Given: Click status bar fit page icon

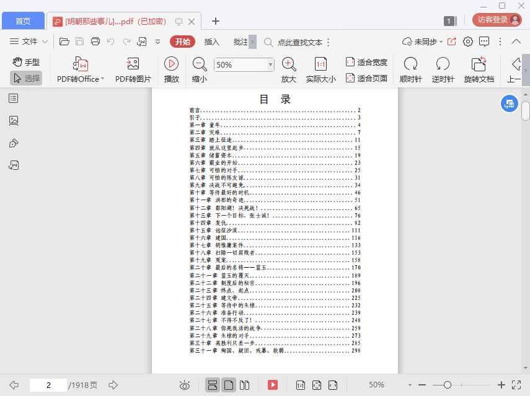Looking at the screenshot, I should pos(317,385).
